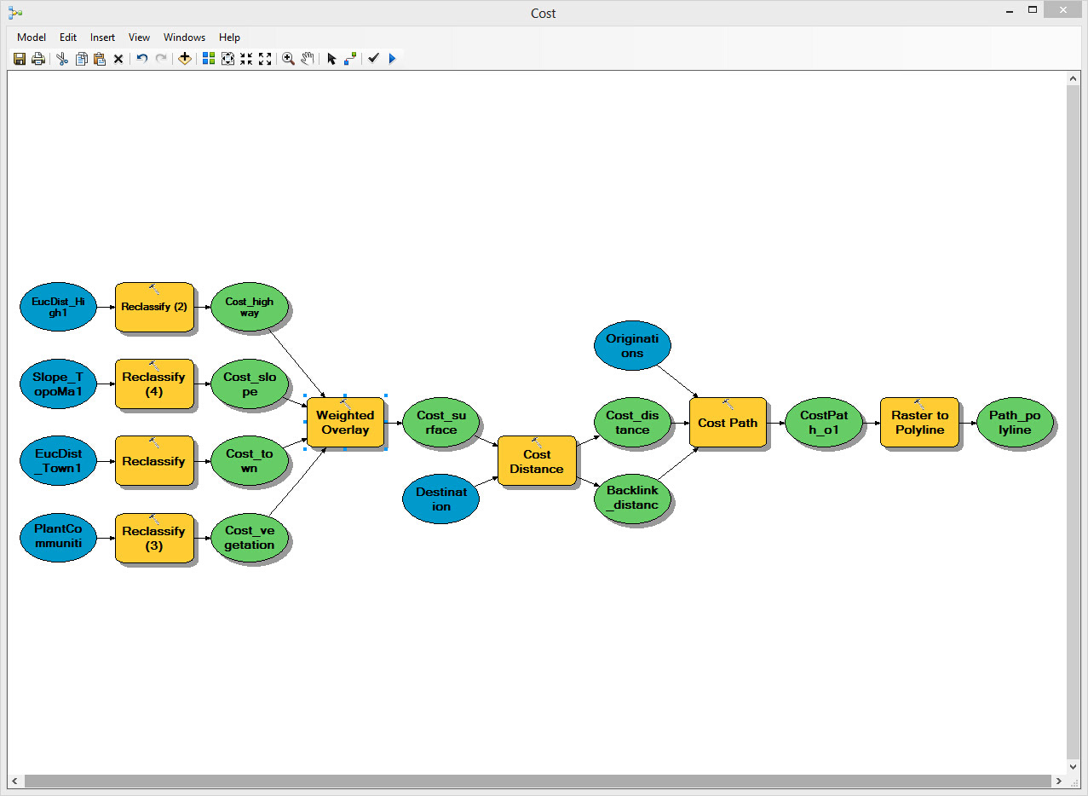This screenshot has width=1088, height=796.
Task: Open the Insert menu
Action: [102, 37]
